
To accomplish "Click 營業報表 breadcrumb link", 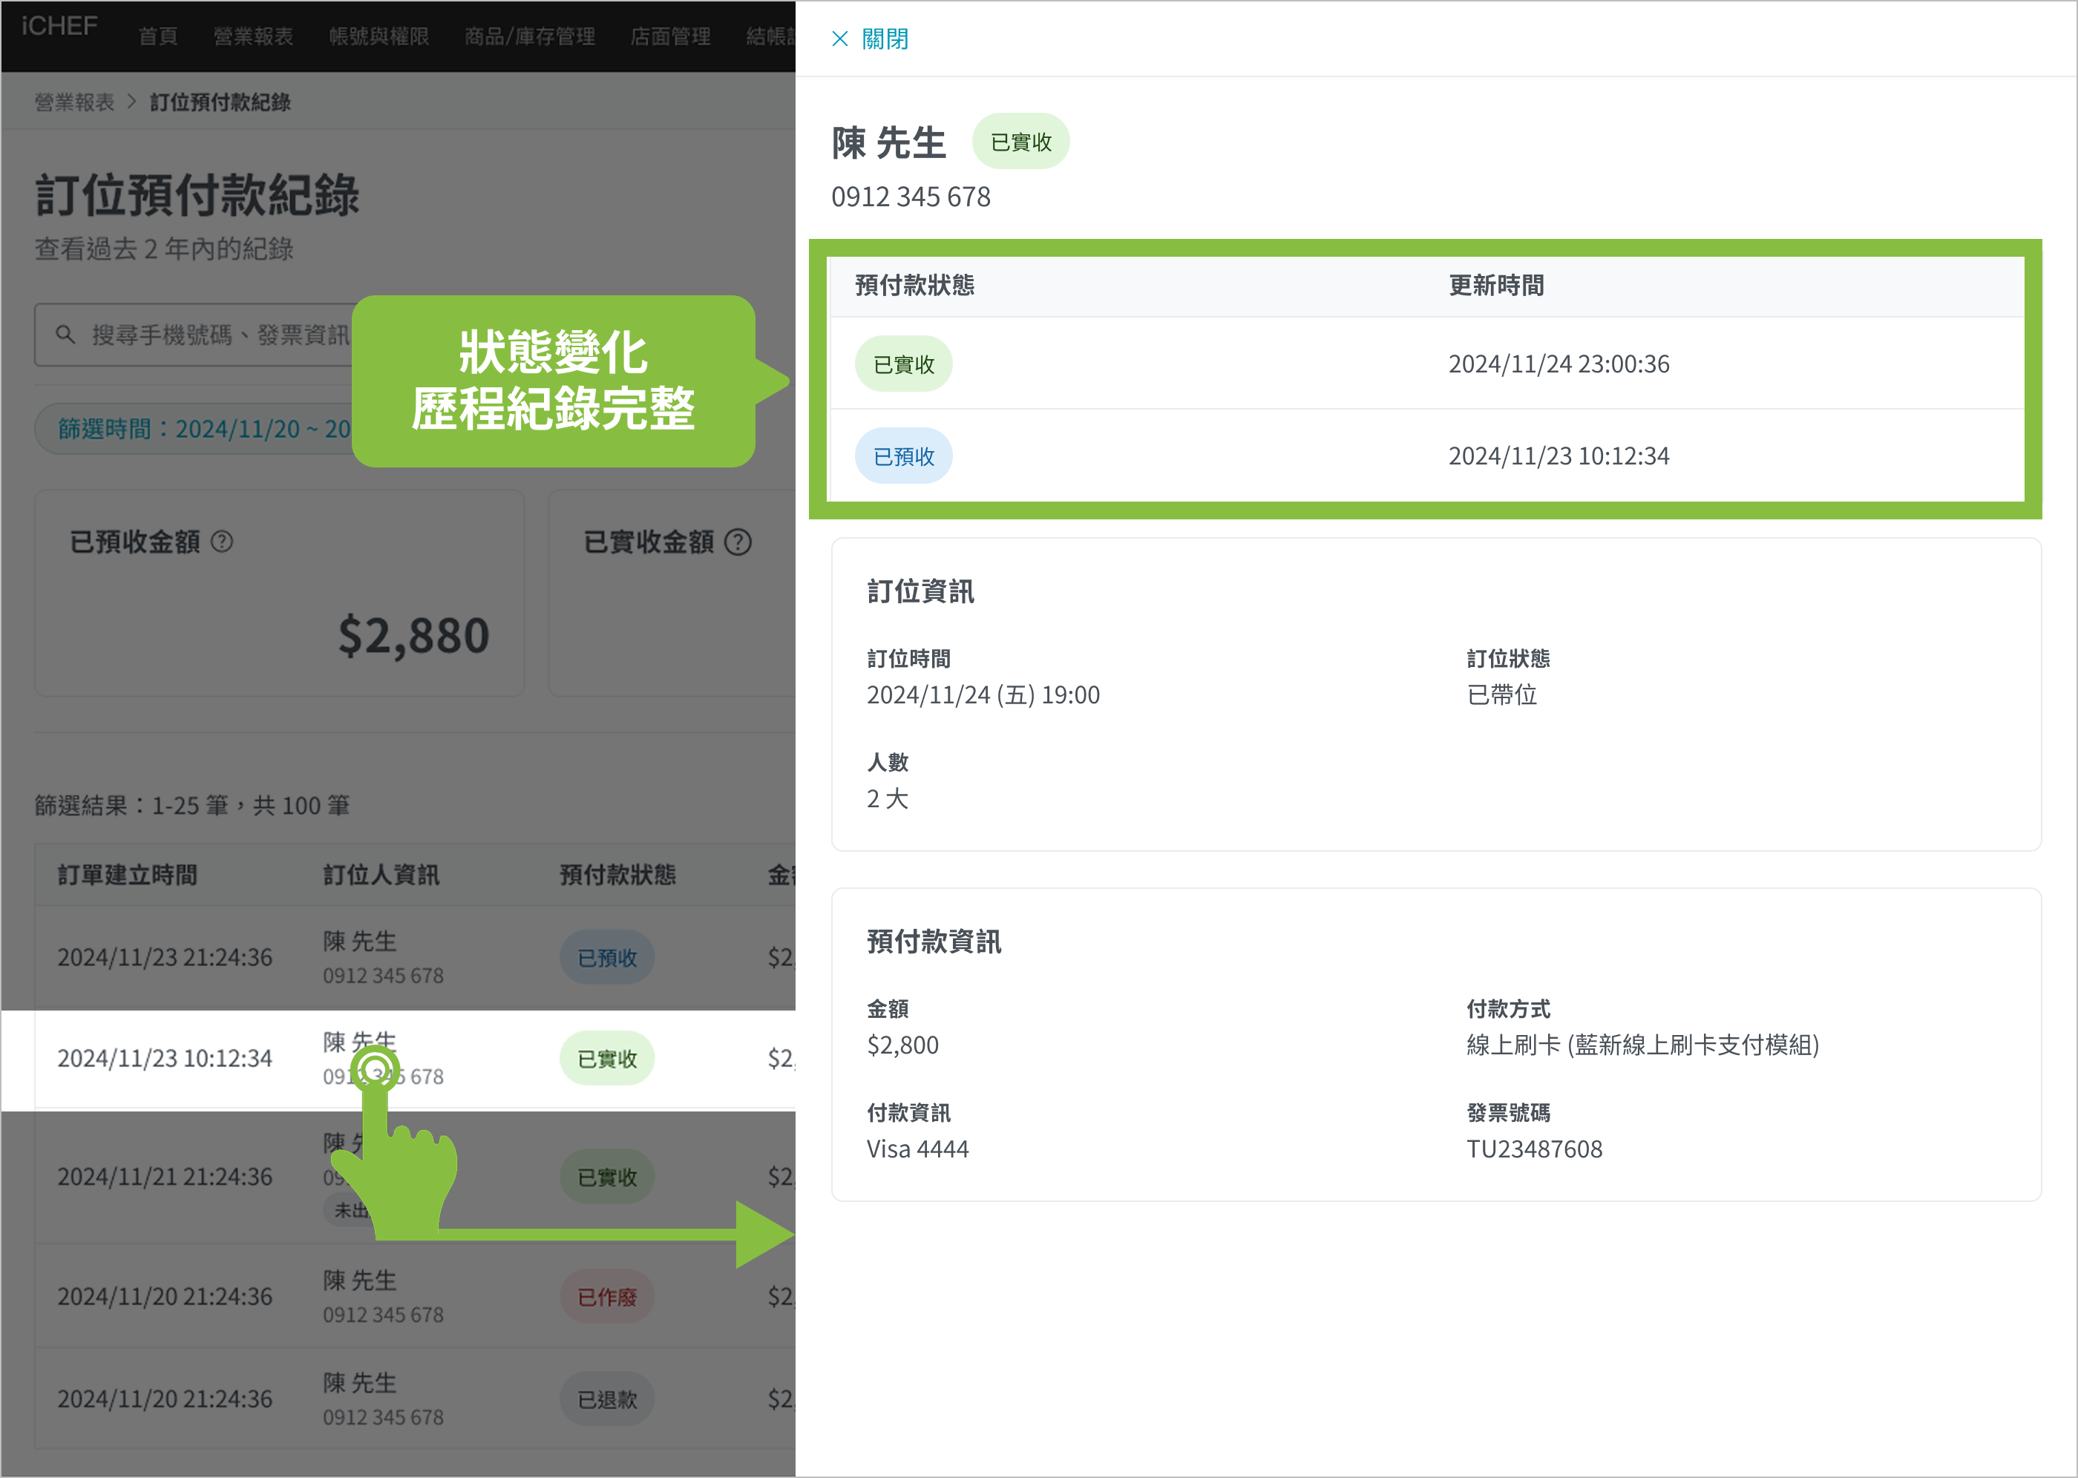I will click(x=75, y=102).
